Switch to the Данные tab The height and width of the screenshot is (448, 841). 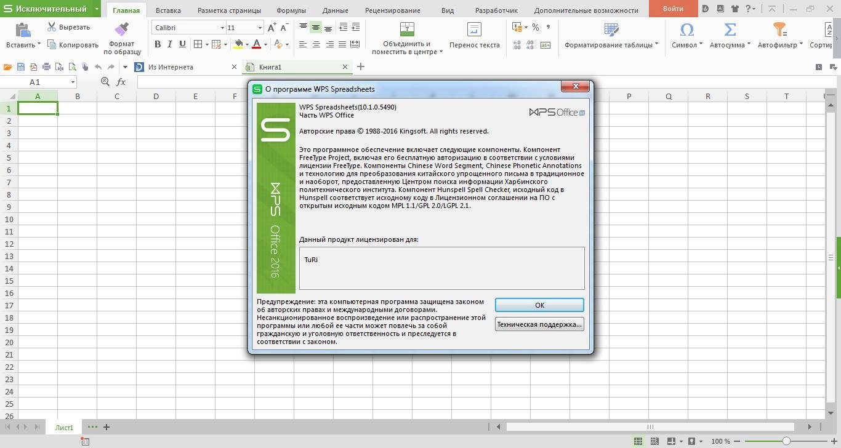click(x=335, y=10)
